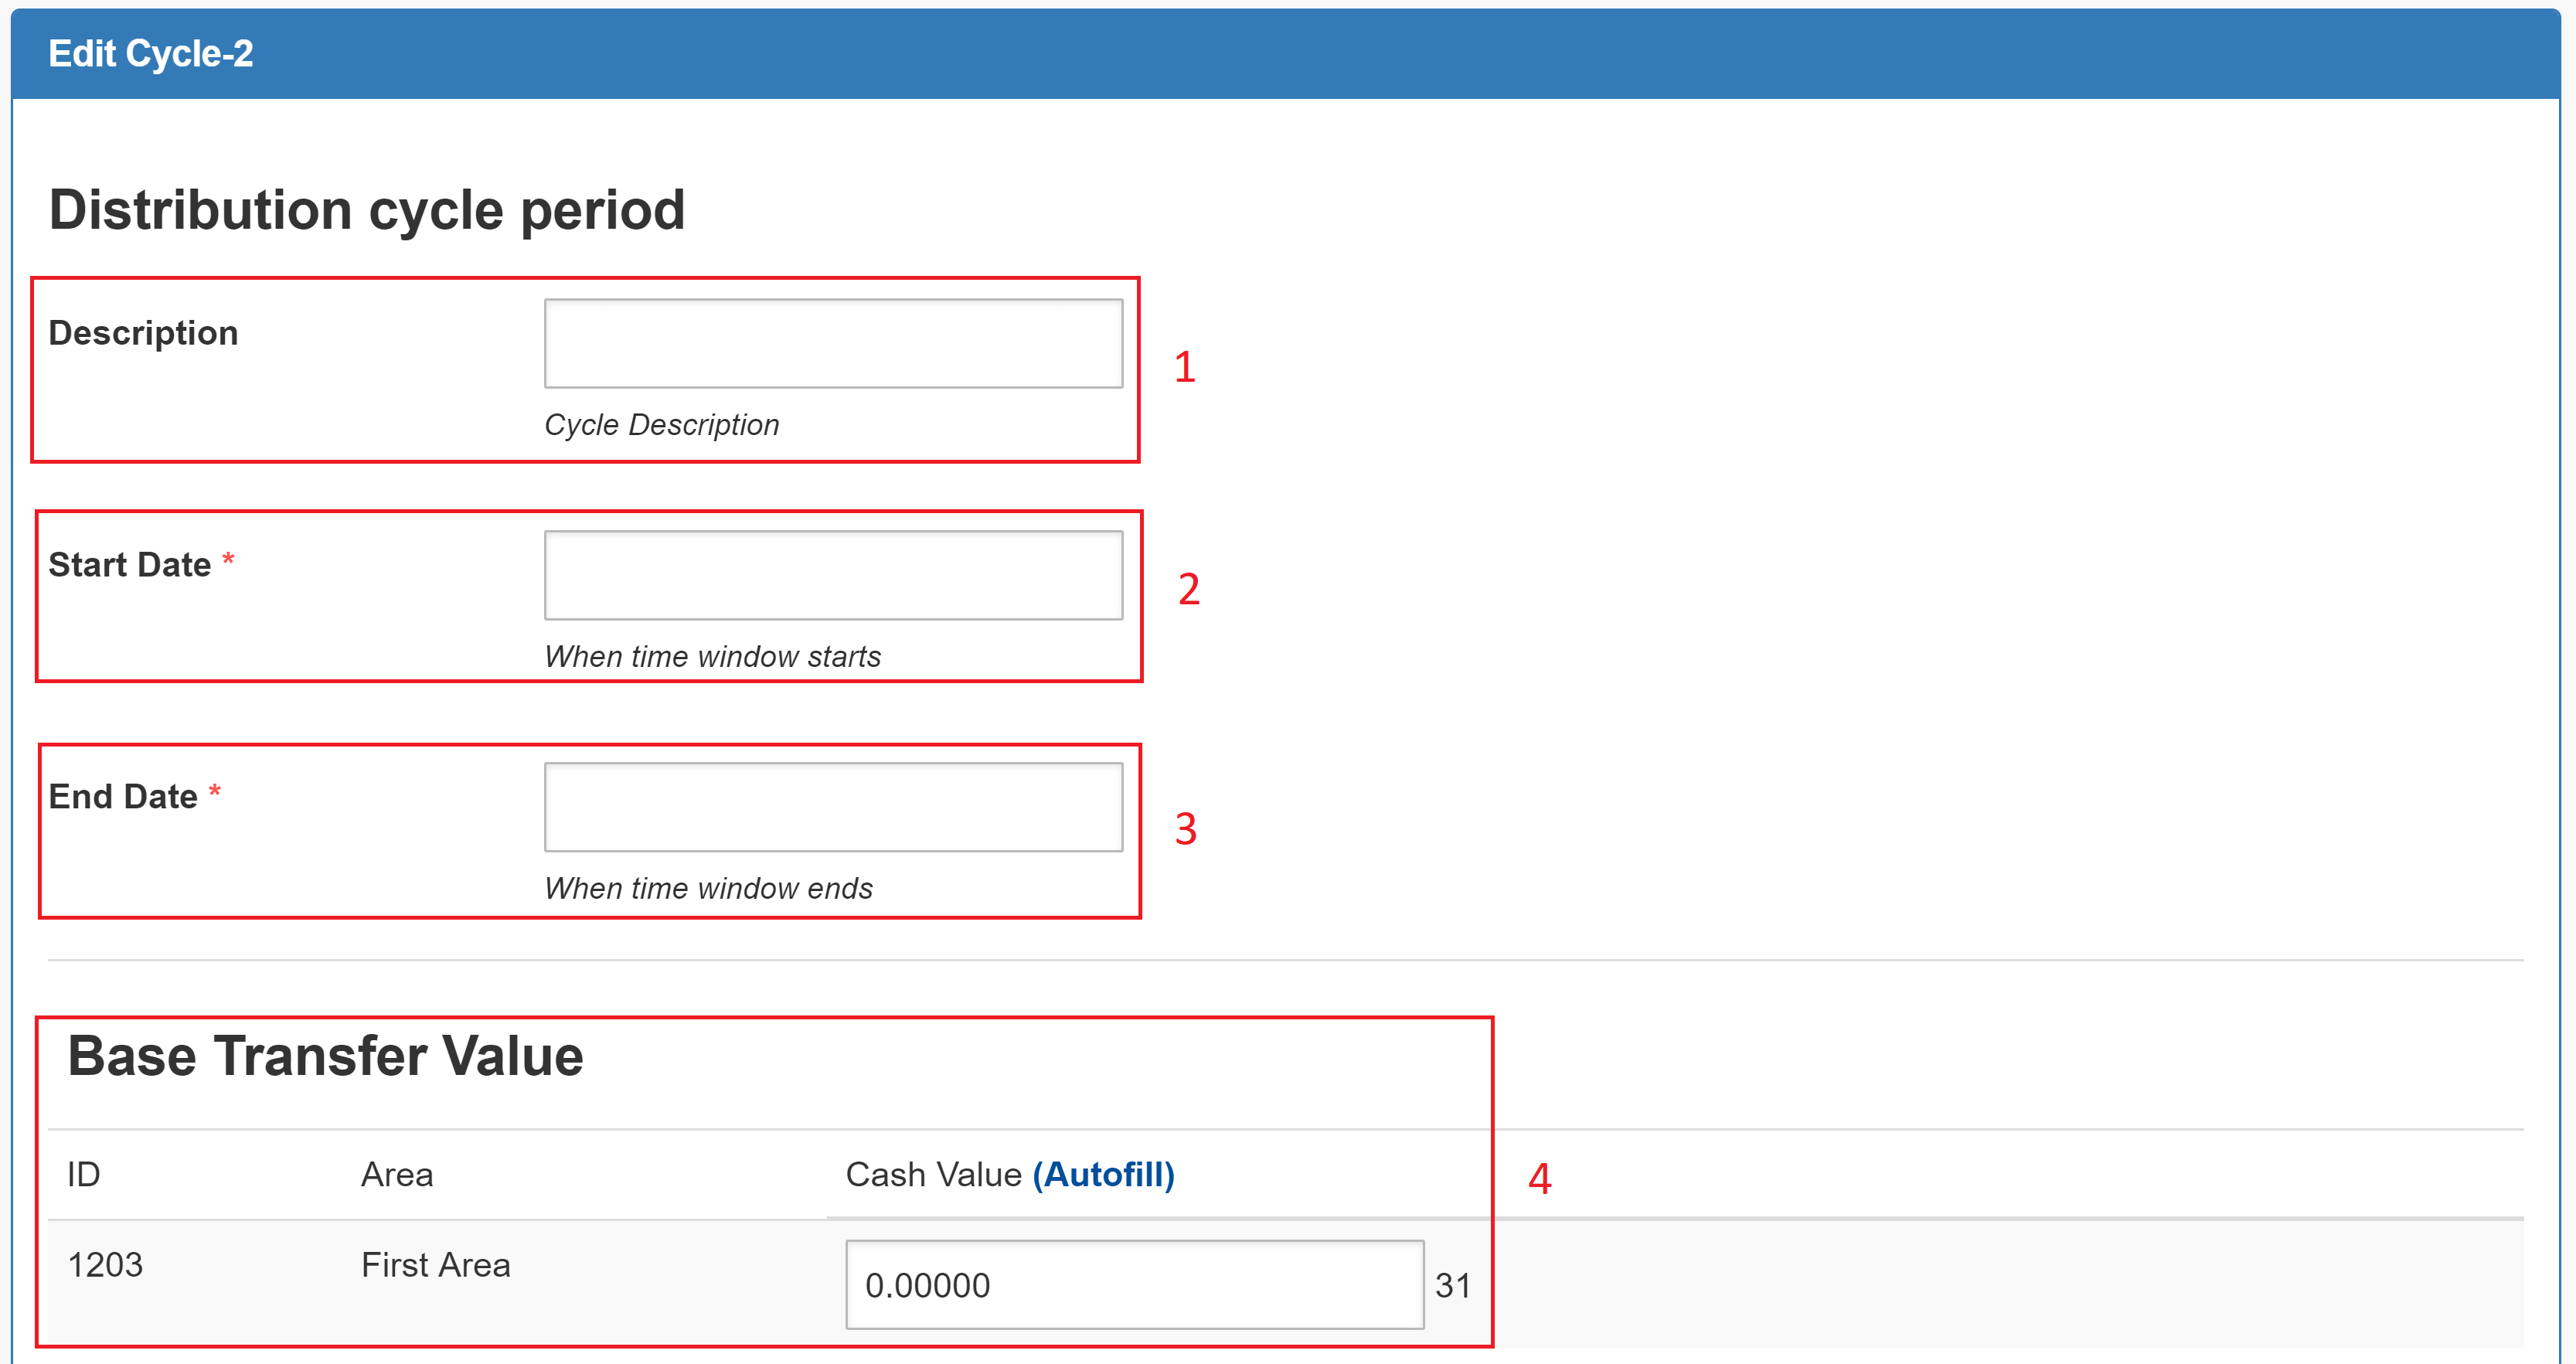Click the Cash Value input for First Area
This screenshot has height=1364, width=2576.
(1134, 1285)
